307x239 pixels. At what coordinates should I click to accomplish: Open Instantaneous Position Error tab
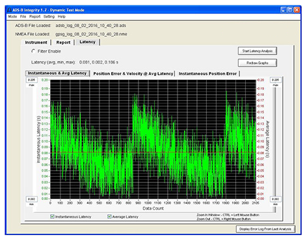point(207,74)
